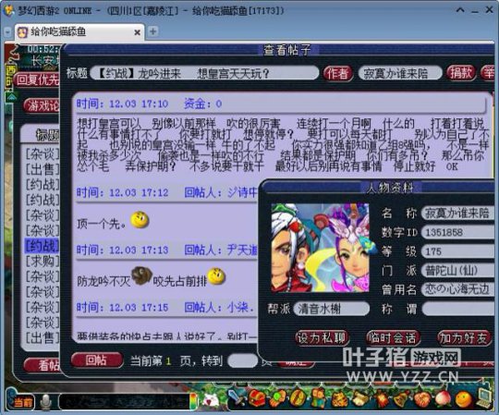Open the treasure chest inventory icon
This screenshot has height=415, width=499.
point(257,398)
